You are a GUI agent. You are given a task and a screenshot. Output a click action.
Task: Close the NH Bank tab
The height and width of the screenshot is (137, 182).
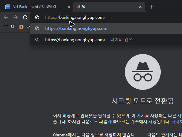(69, 7)
